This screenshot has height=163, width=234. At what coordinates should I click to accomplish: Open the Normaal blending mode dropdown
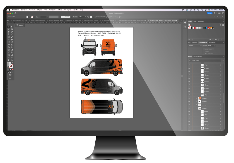click(x=195, y=46)
